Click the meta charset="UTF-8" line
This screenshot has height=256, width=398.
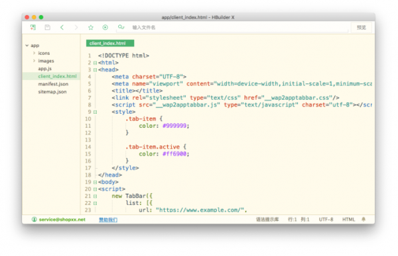pos(149,77)
